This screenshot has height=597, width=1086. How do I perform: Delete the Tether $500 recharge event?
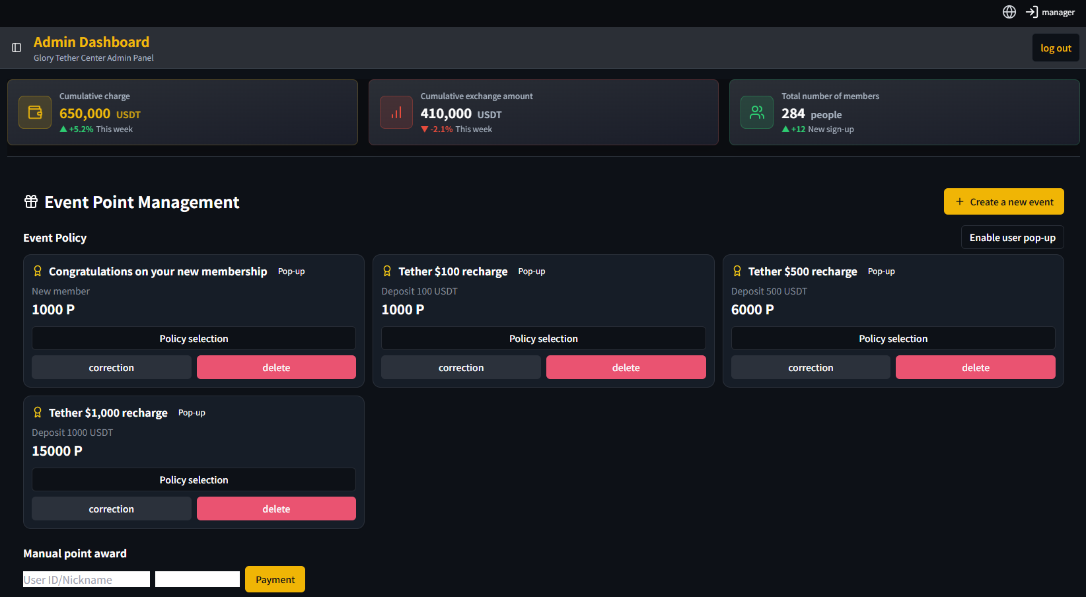[x=975, y=368]
